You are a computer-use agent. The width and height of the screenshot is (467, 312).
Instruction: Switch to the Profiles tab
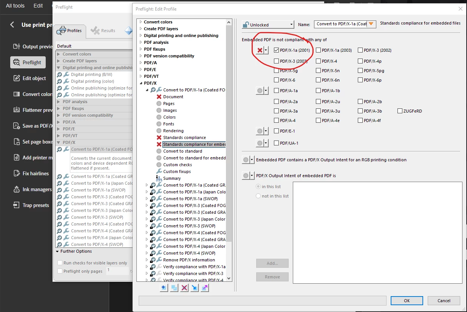(x=70, y=31)
